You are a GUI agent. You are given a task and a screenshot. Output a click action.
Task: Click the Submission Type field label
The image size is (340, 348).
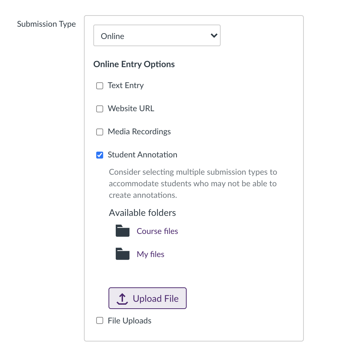pyautogui.click(x=46, y=24)
